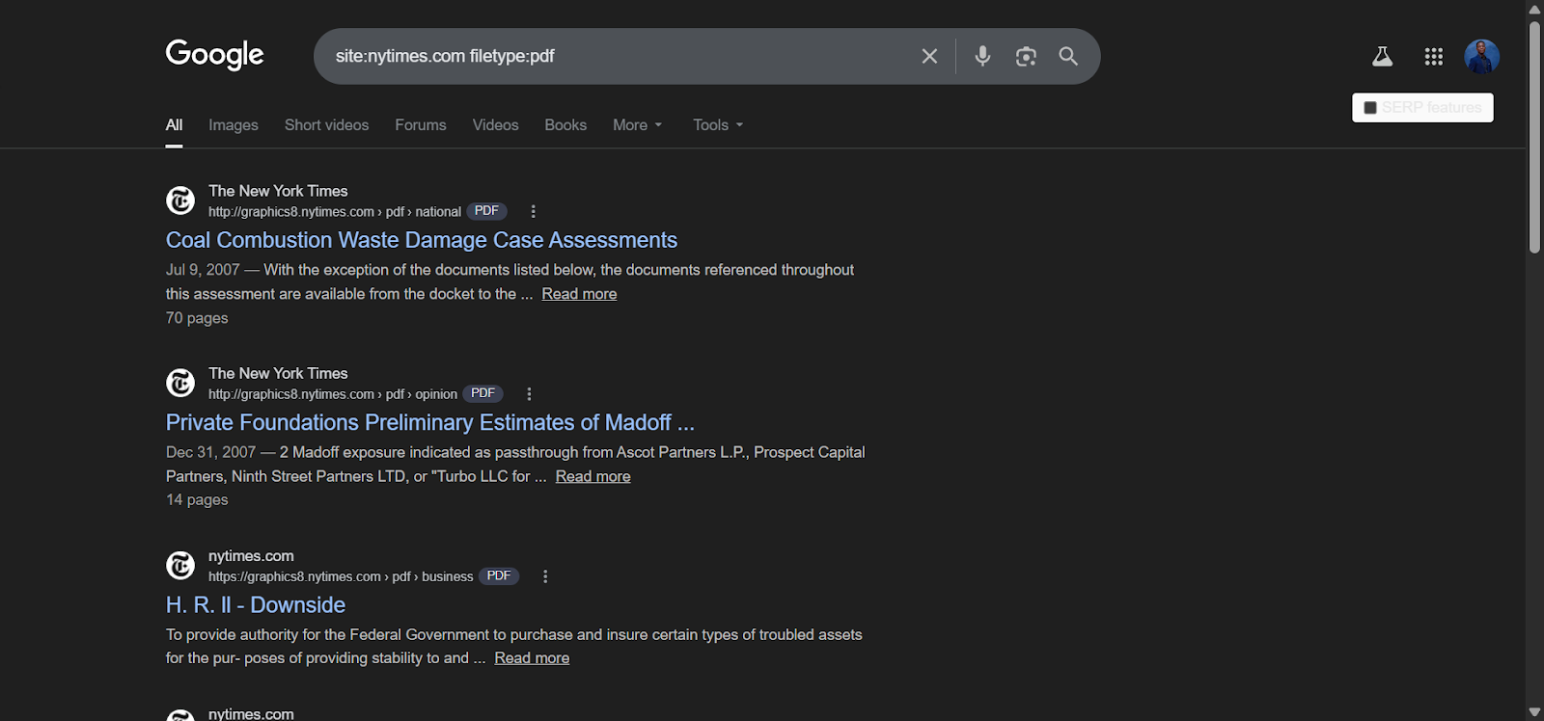Viewport: 1544px width, 721px height.
Task: Click URL graphics8.nytimes.com › pdf › business
Action: (341, 576)
